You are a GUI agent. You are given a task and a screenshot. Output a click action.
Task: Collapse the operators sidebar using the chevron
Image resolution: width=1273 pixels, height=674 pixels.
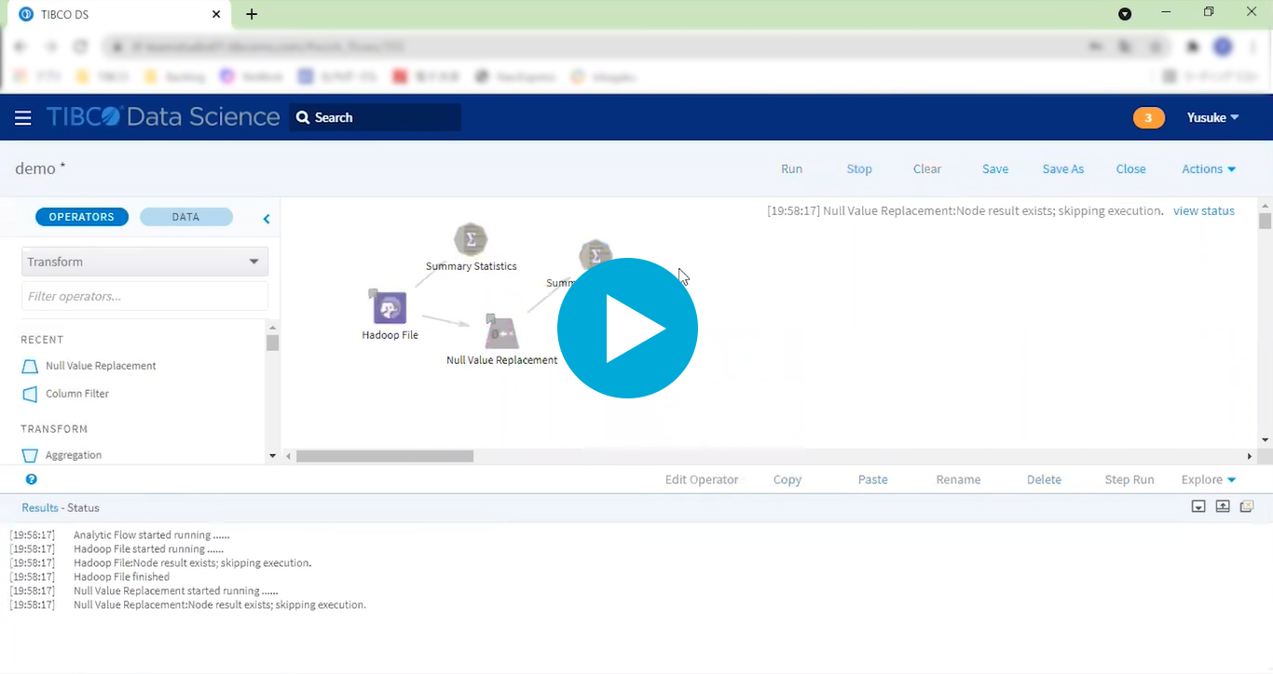click(267, 219)
